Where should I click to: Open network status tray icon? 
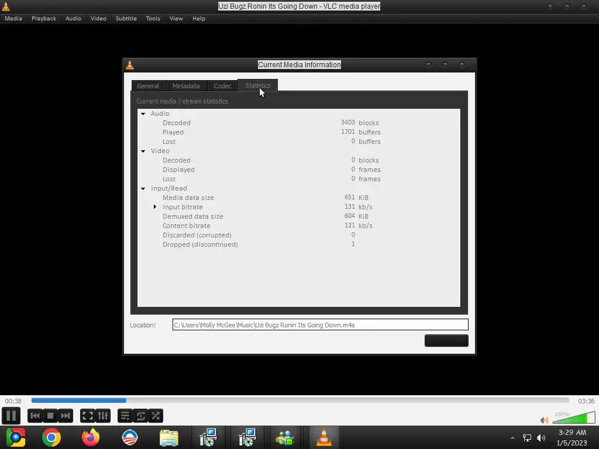(527, 438)
